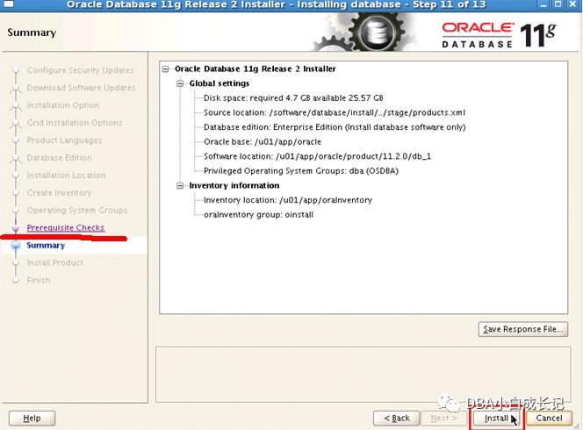Select the Summary step in the sidebar
The width and height of the screenshot is (583, 430).
pos(46,246)
